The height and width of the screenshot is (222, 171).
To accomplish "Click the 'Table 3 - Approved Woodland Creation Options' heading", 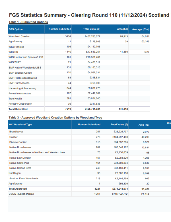I will tap(55, 117).
